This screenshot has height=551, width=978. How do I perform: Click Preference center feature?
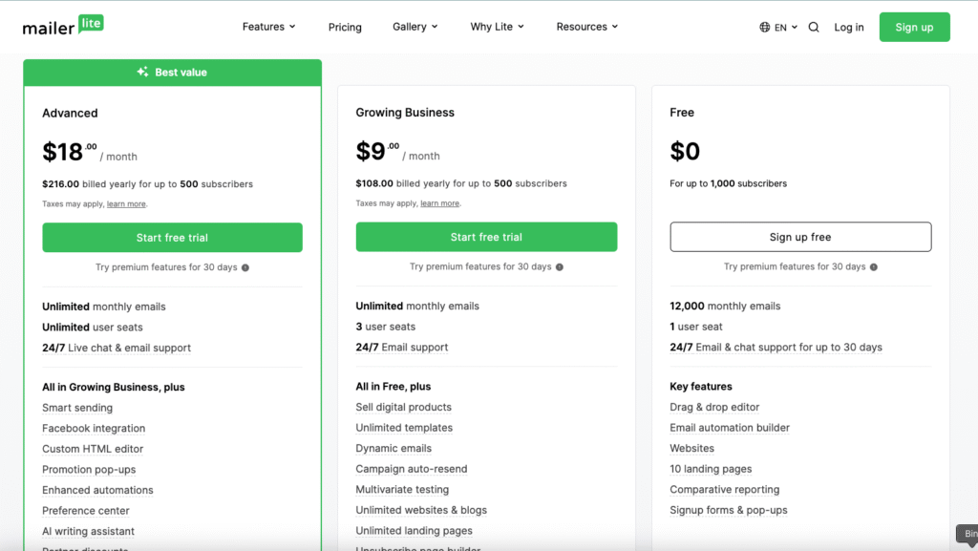point(85,511)
